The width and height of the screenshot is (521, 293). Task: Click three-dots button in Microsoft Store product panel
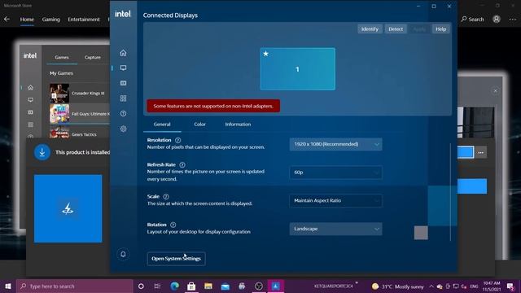click(x=480, y=152)
